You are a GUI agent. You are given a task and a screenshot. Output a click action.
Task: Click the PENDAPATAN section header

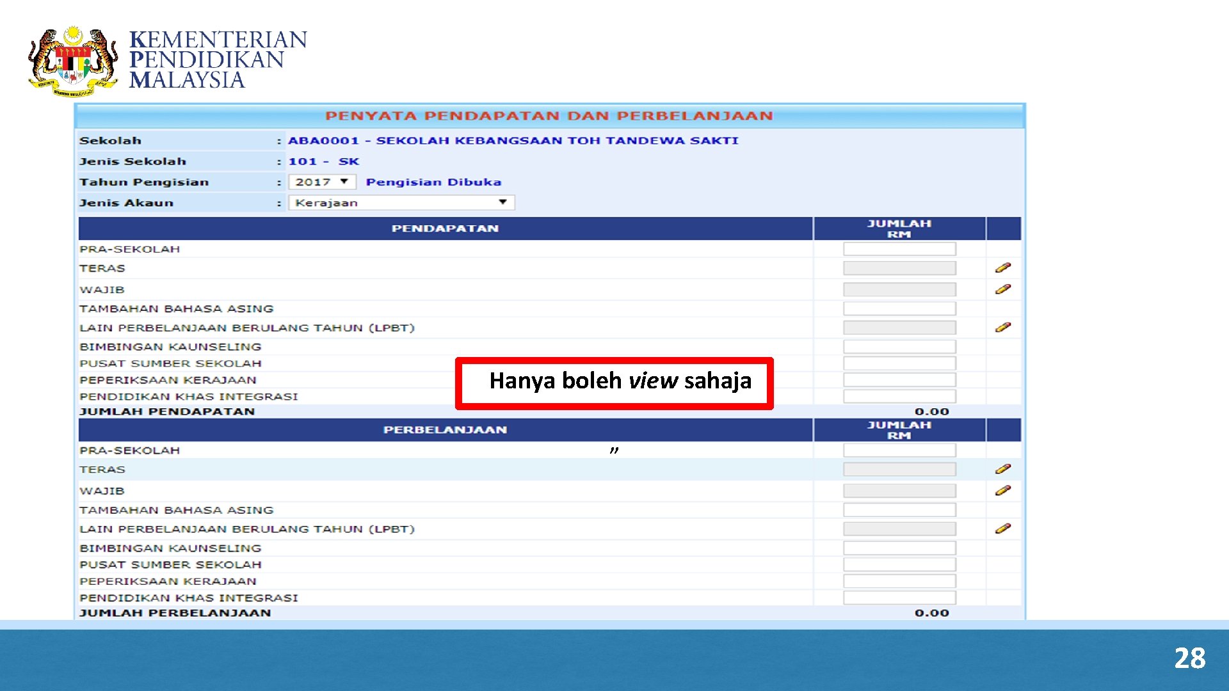446,228
